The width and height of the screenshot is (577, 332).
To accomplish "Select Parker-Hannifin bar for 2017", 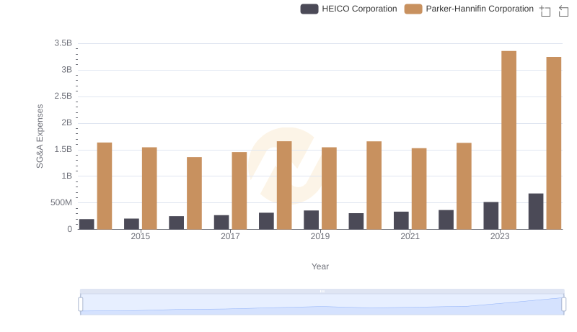I will (x=239, y=191).
